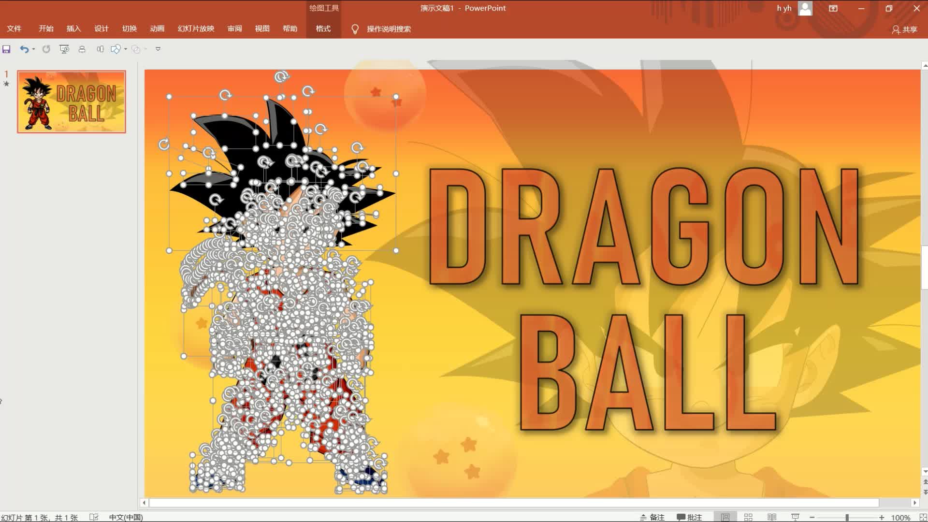Open the merge shapes dropdown arrow
This screenshot has width=928, height=522.
click(126, 49)
